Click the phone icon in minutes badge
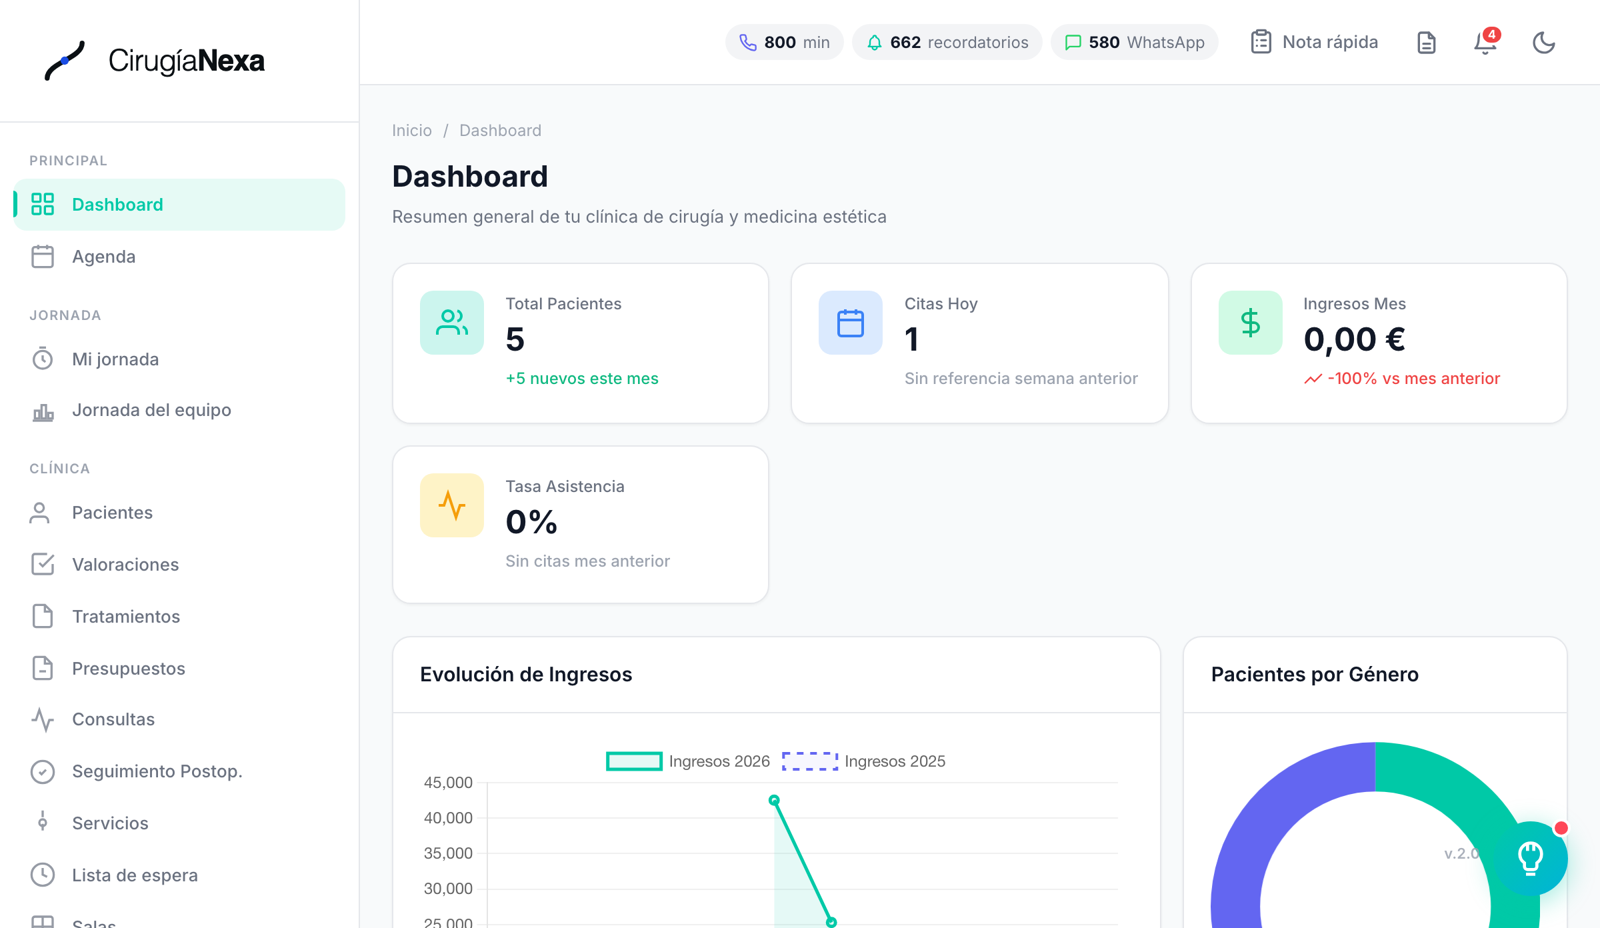 [x=748, y=43]
